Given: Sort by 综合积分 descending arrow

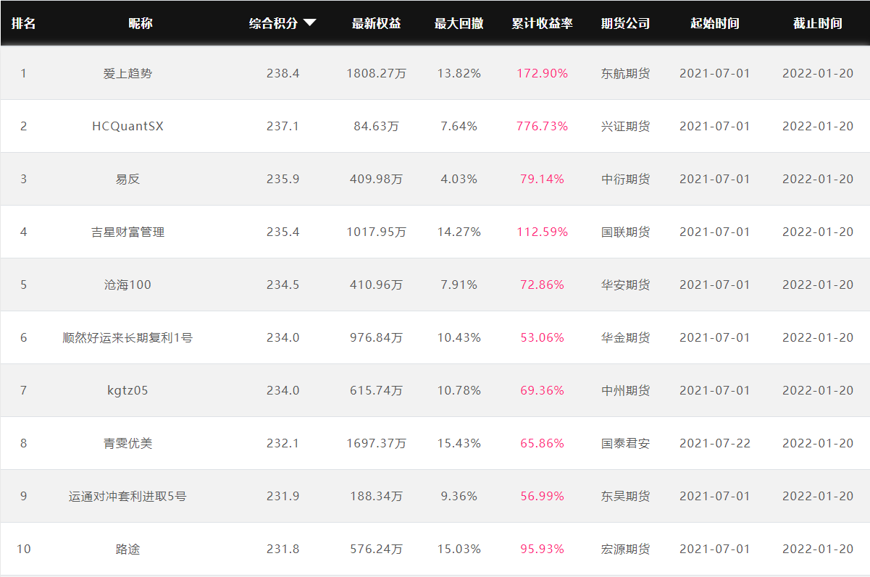Looking at the screenshot, I should point(309,23).
